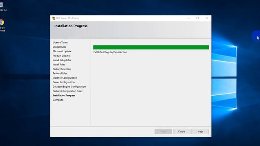Minimize the SQL Server 2014 Setup window
This screenshot has width=260, height=146.
pos(188,18)
